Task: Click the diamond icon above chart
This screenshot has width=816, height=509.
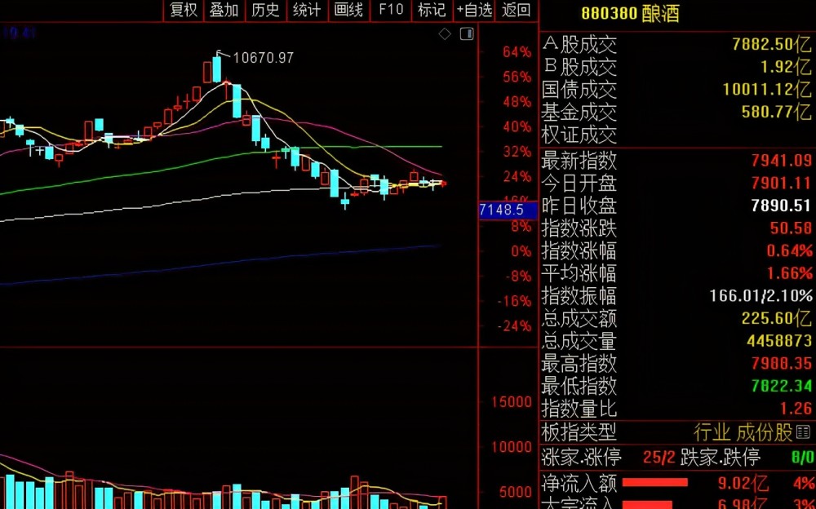Action: coord(445,34)
